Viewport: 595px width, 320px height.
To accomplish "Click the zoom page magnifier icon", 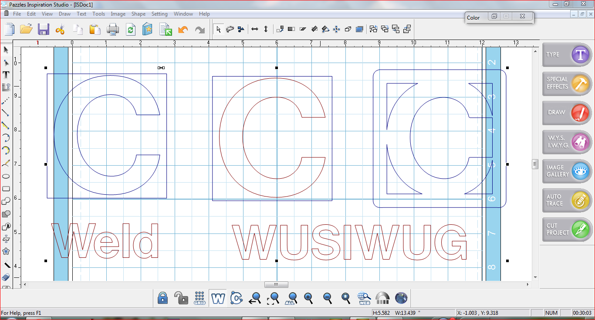I will tap(346, 298).
